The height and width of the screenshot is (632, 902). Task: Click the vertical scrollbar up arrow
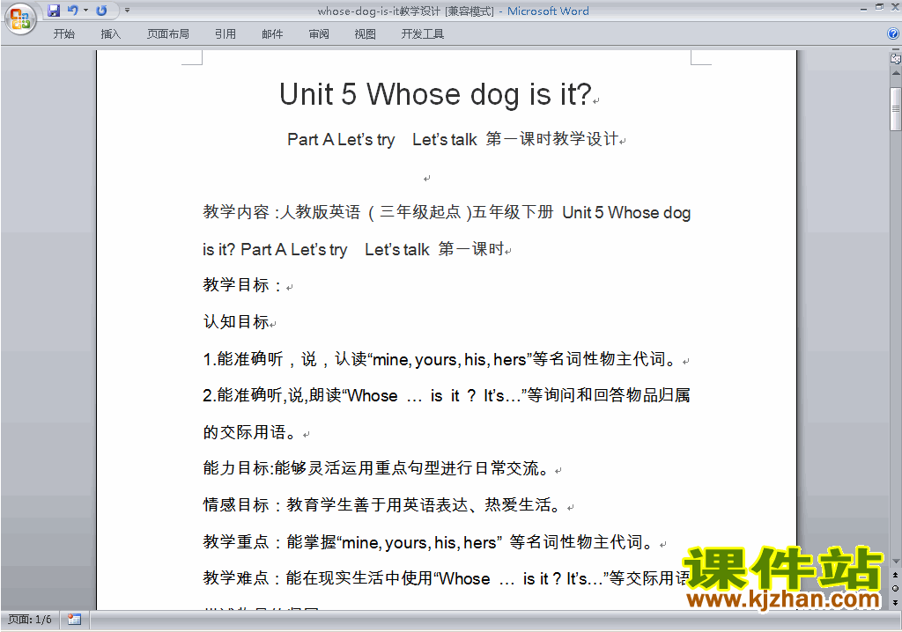(895, 73)
